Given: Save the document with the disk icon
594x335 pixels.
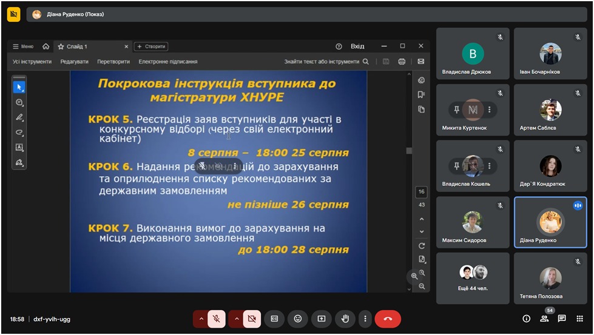Looking at the screenshot, I should click(x=386, y=61).
